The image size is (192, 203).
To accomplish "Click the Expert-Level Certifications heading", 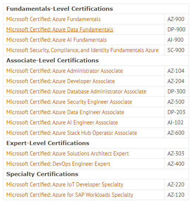I will tap(48, 143).
